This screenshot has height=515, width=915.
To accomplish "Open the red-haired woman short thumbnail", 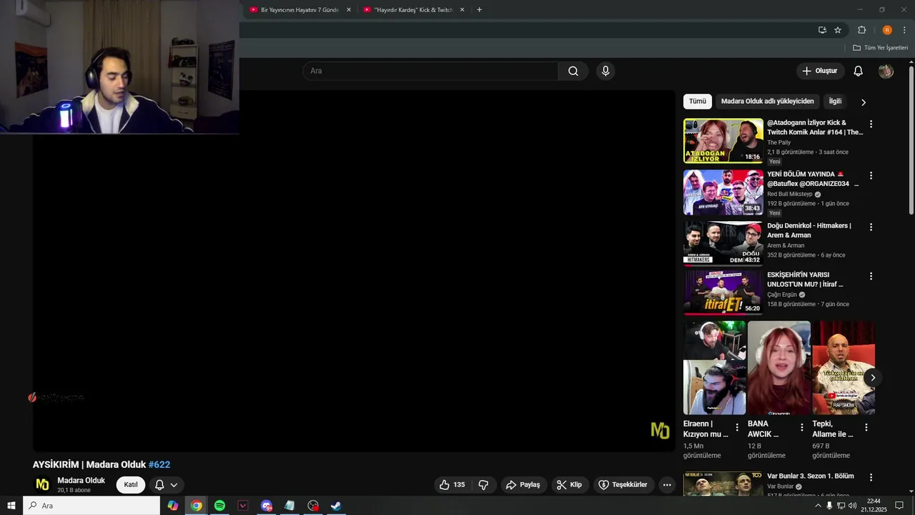I will (779, 368).
